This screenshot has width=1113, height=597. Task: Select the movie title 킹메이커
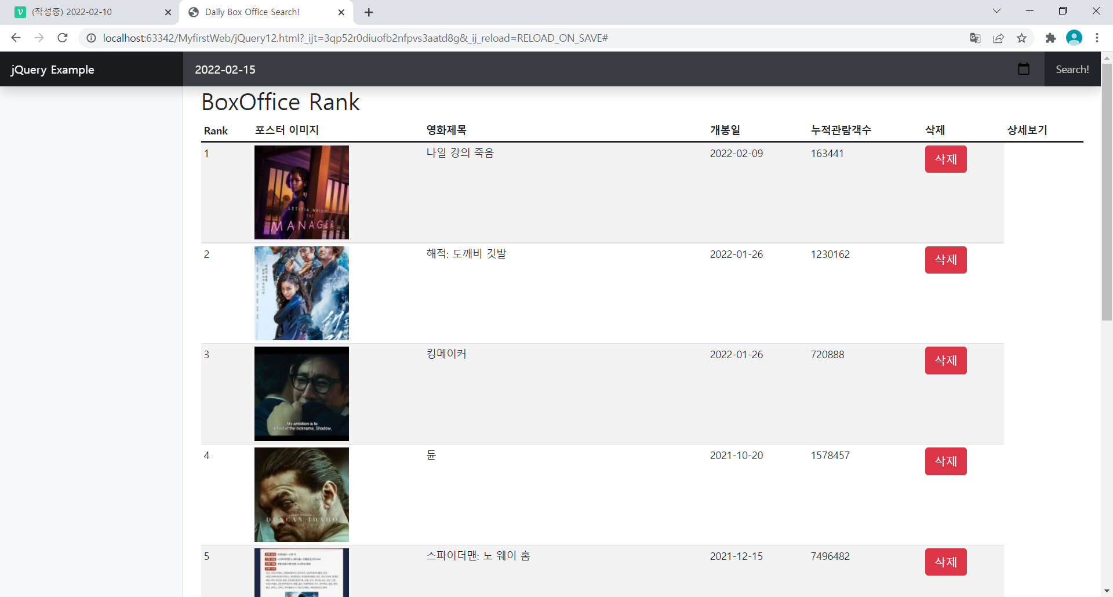446,354
